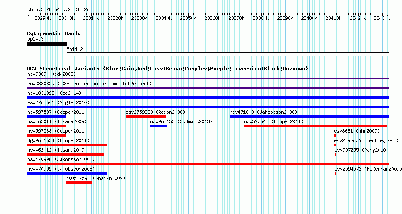Screen dimensions: 402x214
Task: Click chr5:23283547..23432526 coordinate text
Action: coord(58,10)
